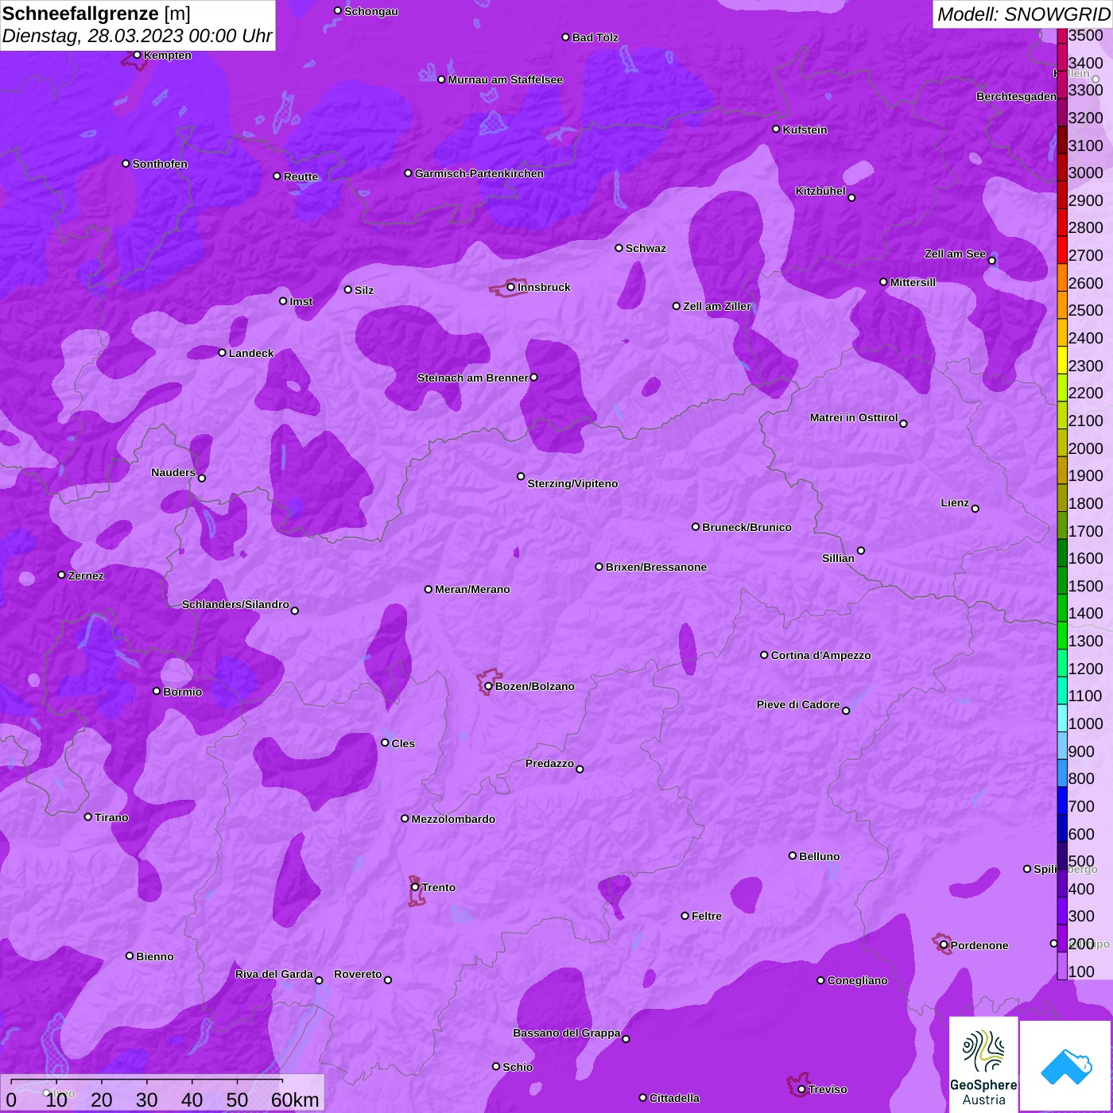Click the 100 m light purple legend color
This screenshot has height=1113, width=1113.
[1062, 966]
